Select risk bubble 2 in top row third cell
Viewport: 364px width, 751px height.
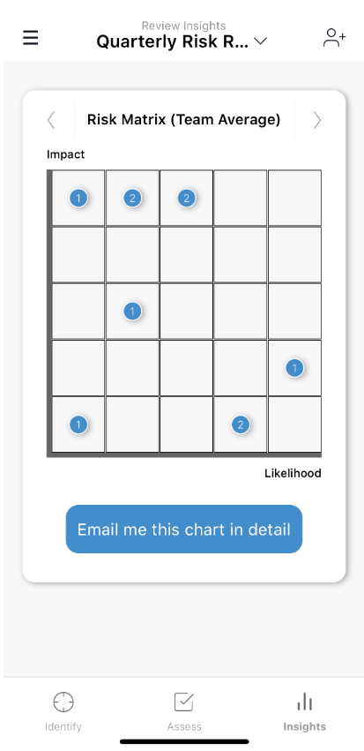point(187,198)
